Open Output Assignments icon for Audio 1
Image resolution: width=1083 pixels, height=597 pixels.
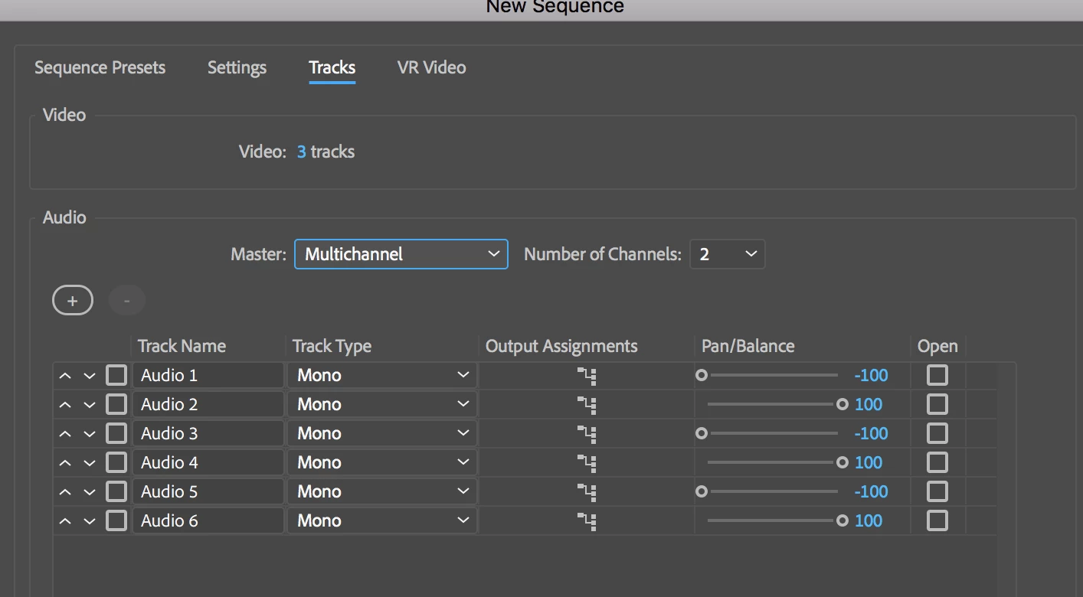point(587,375)
